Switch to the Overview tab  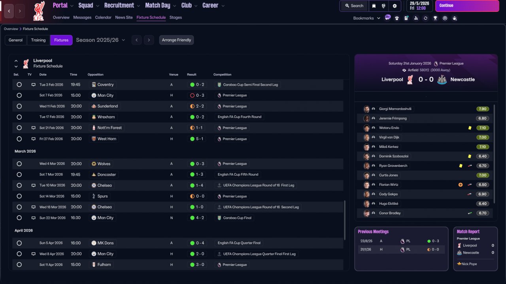coord(61,17)
